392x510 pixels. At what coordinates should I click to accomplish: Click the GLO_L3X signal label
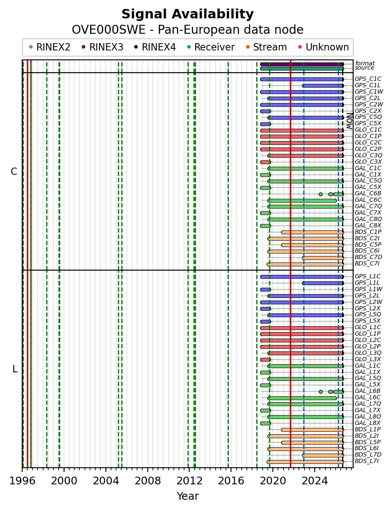tap(368, 360)
